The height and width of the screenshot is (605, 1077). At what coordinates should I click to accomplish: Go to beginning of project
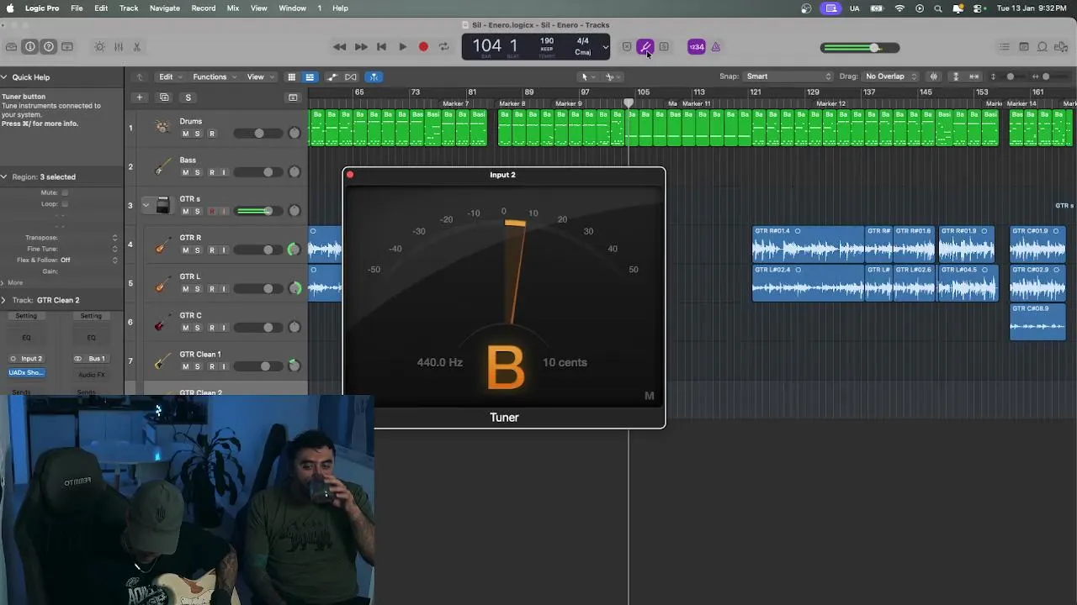pyautogui.click(x=381, y=47)
